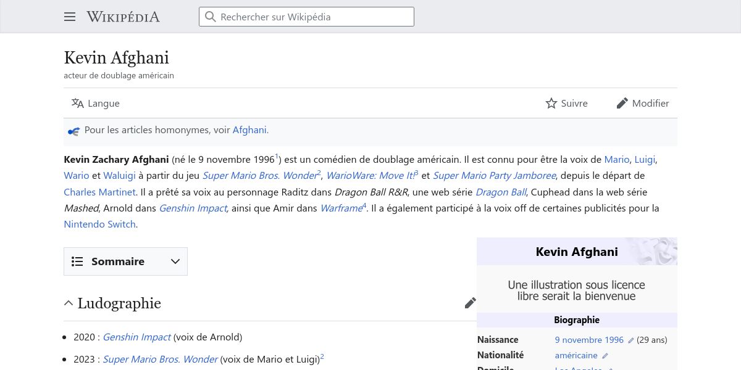Click the homonymy disambiguation icon
The image size is (741, 370).
(73, 131)
